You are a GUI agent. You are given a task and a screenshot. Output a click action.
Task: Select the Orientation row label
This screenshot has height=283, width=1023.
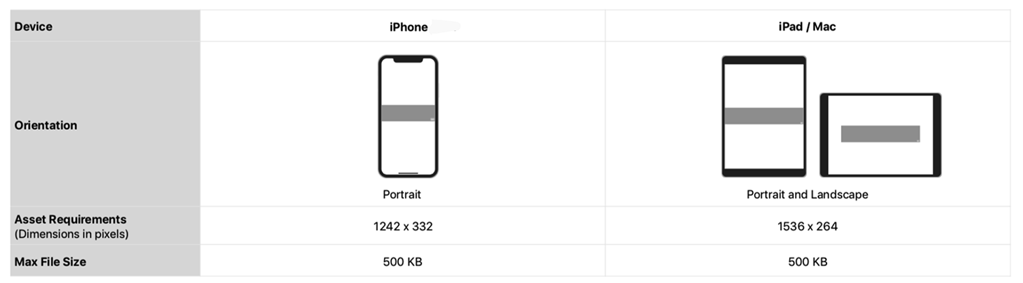coord(46,125)
